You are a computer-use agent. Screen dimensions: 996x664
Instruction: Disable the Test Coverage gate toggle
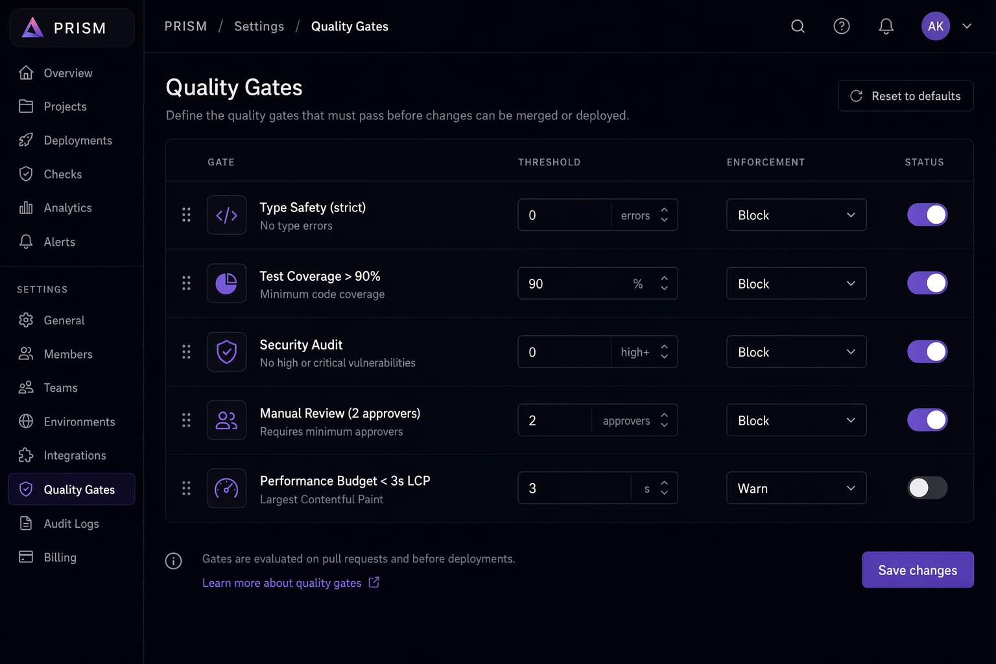coord(927,283)
